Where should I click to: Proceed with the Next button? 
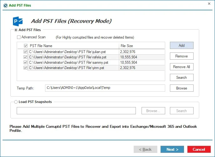click(172, 149)
